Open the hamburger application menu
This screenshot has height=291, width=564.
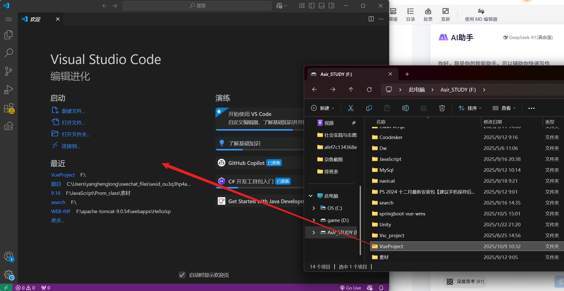[9, 19]
